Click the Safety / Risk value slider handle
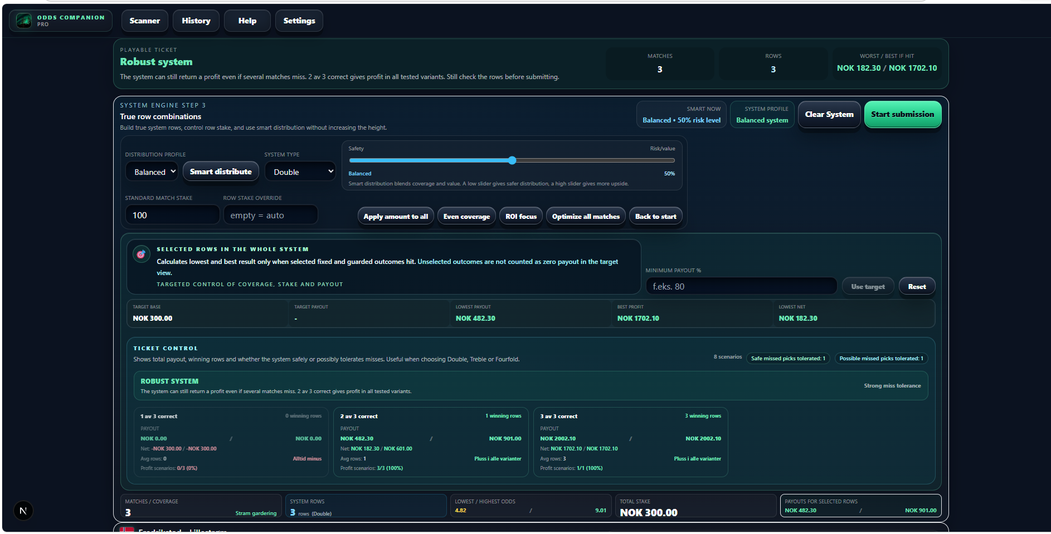1051x534 pixels. (x=512, y=160)
